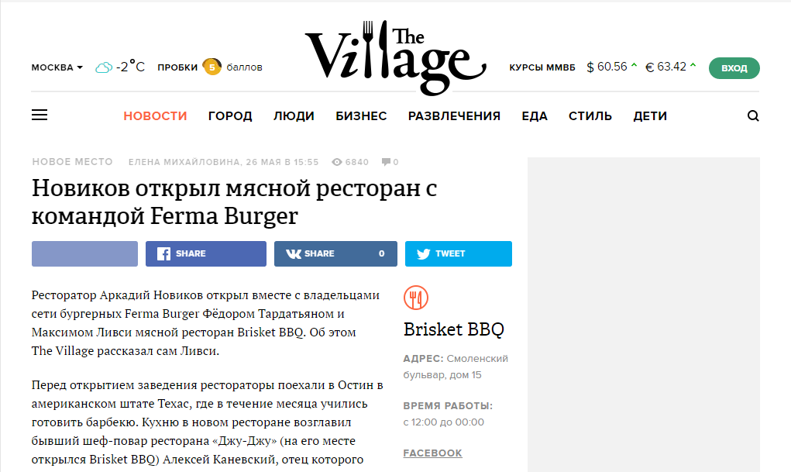Screen dimensions: 791x472
Task: Click the weather cloud icon
Action: tap(104, 67)
